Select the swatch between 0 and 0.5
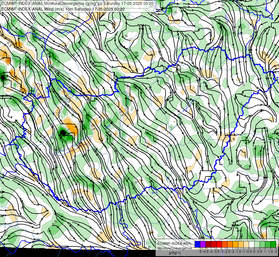 (257, 244)
